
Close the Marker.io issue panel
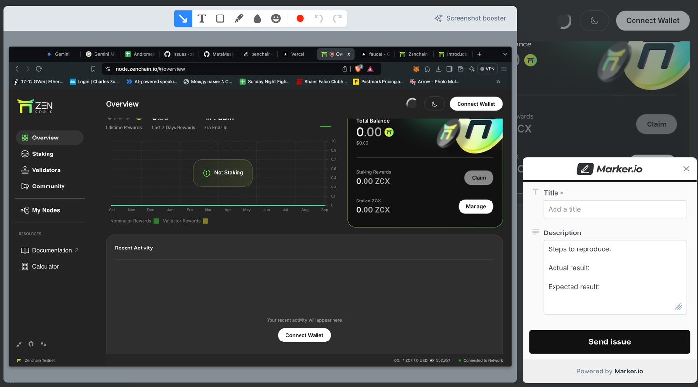coord(686,169)
